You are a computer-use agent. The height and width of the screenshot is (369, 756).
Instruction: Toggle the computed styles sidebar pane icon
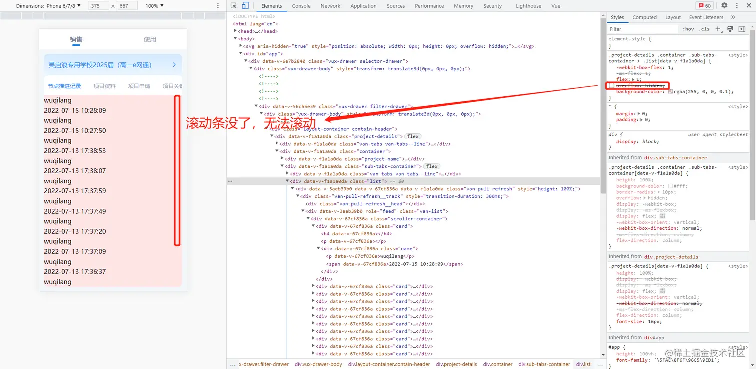[742, 29]
